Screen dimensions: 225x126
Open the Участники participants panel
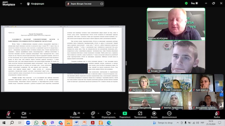[x=75, y=114]
